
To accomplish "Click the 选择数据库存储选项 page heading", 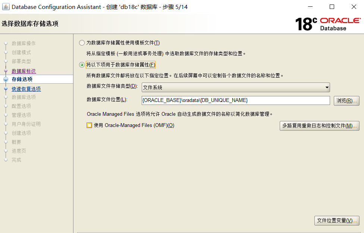I will coord(30,24).
